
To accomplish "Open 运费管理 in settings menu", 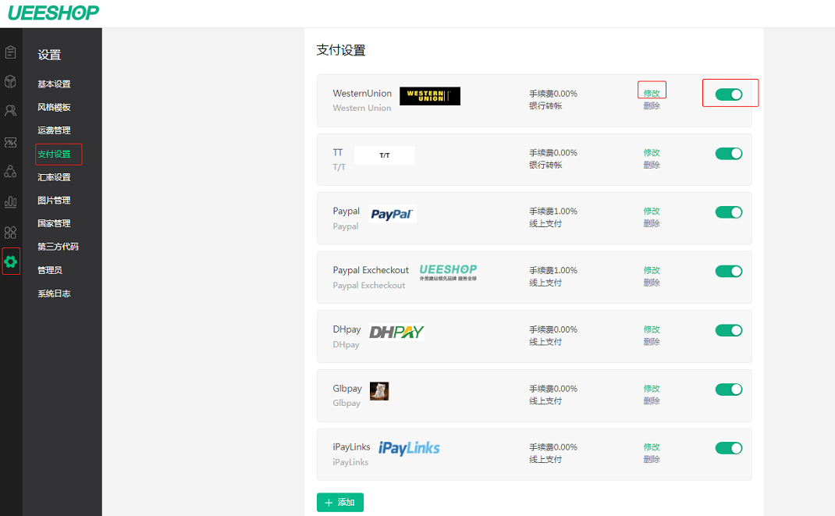I will point(54,130).
